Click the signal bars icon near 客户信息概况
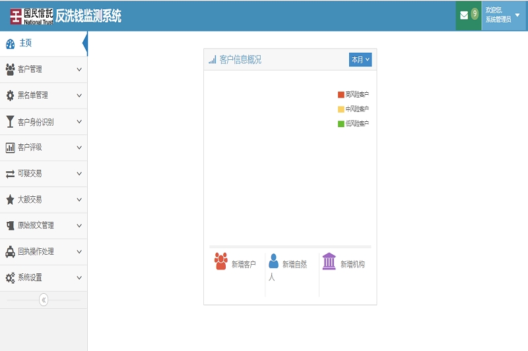Image resolution: width=528 pixels, height=351 pixels. click(212, 60)
